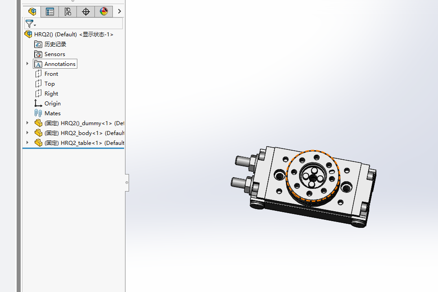438x292 pixels.
Task: Select the HRQ2() (Default) assembly name
Action: click(56, 35)
